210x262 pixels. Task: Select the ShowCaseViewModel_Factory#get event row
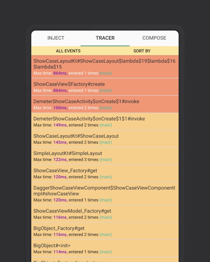click(x=105, y=214)
